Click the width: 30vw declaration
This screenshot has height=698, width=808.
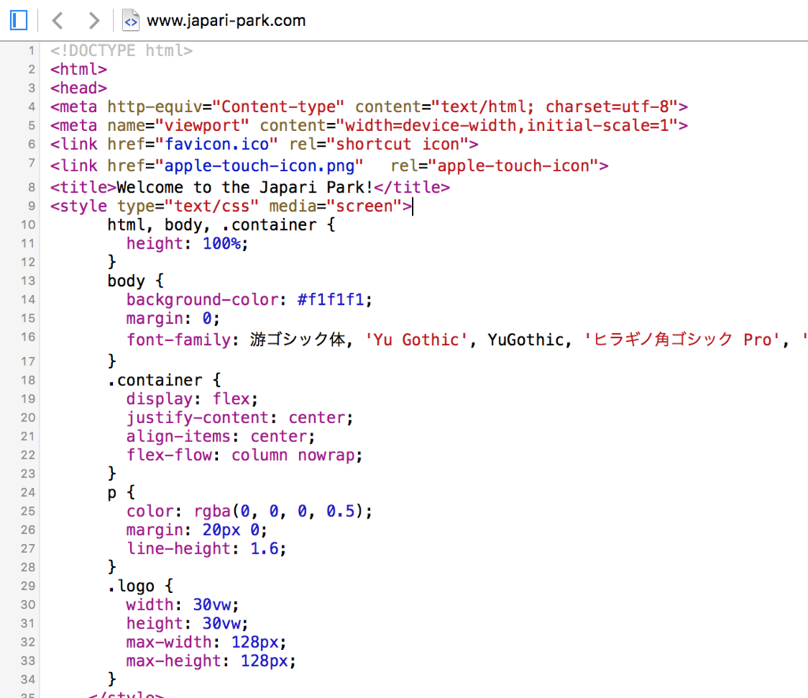click(182, 605)
